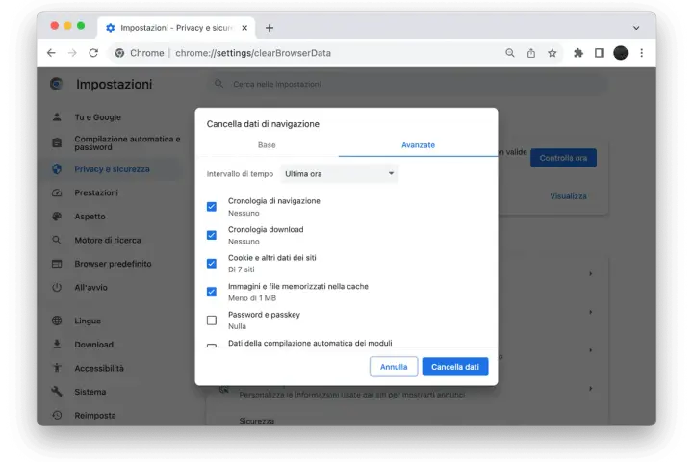Open a new tab with the plus button

(x=269, y=28)
